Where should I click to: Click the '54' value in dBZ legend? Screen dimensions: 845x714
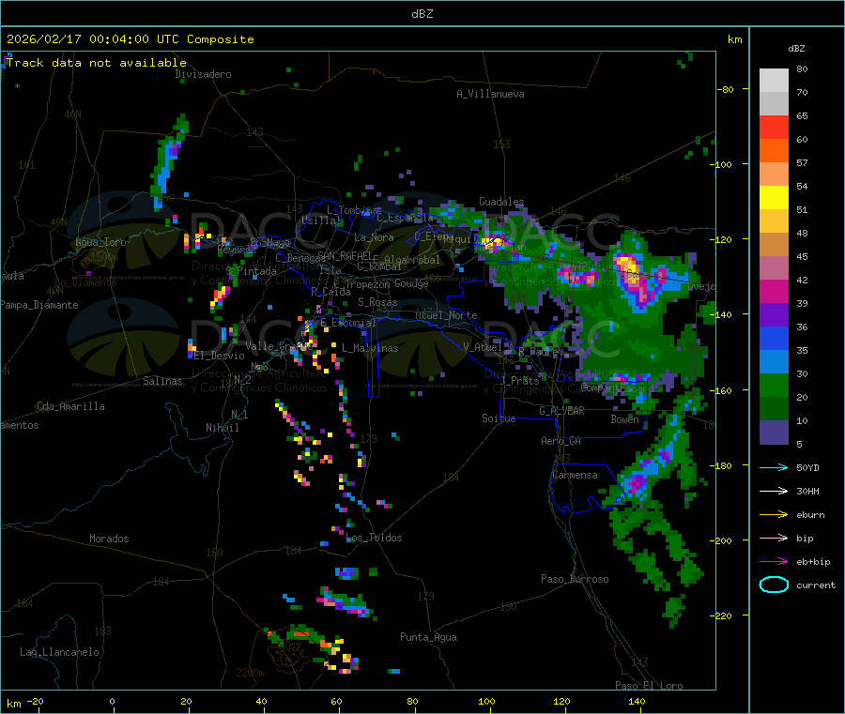(x=802, y=187)
